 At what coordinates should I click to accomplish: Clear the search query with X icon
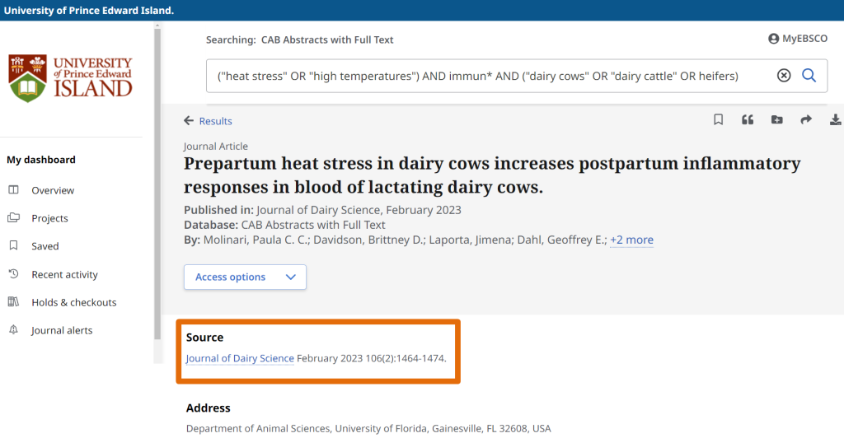click(784, 76)
